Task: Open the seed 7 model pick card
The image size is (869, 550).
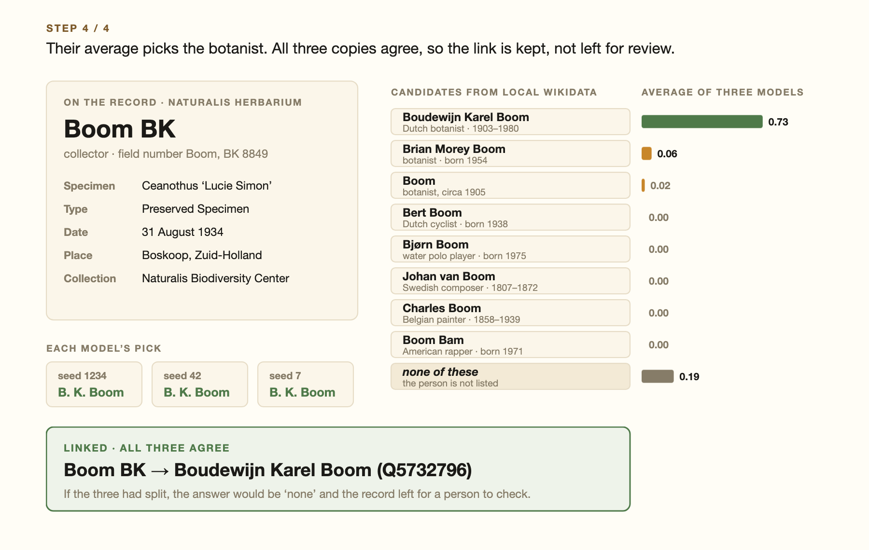Action: tap(306, 385)
